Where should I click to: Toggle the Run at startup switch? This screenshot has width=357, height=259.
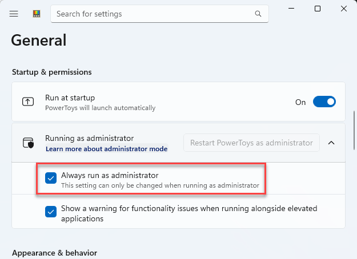click(x=324, y=102)
